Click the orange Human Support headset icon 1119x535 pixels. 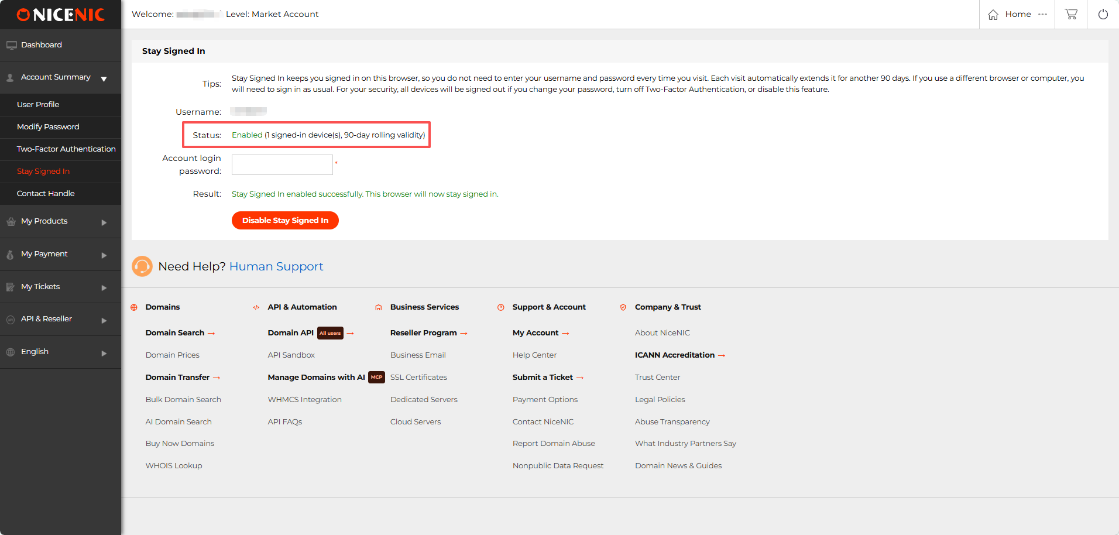(x=142, y=266)
